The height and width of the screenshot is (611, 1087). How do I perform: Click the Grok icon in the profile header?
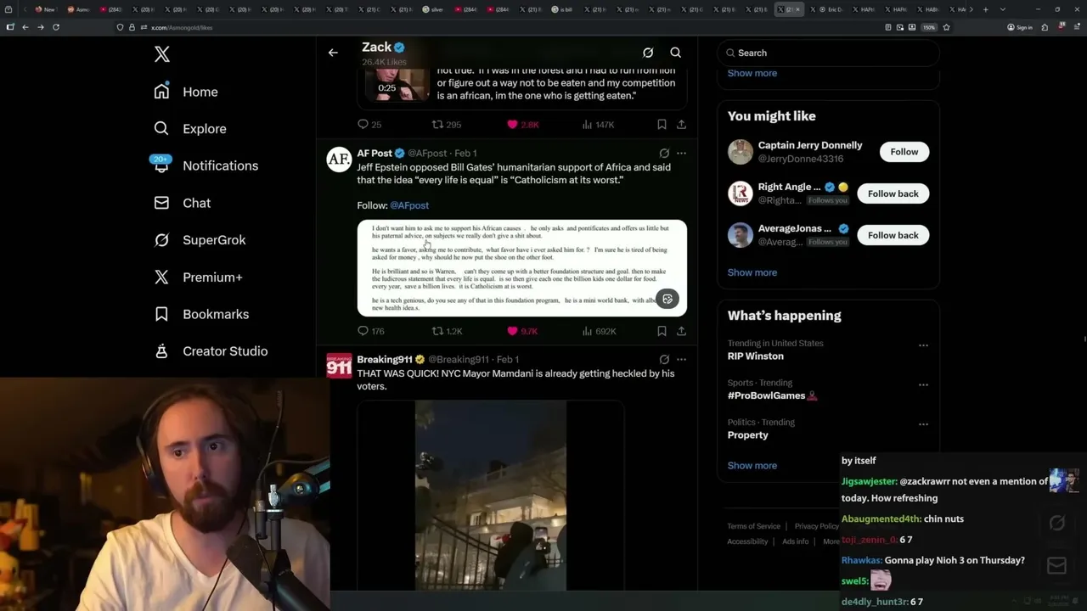point(648,53)
